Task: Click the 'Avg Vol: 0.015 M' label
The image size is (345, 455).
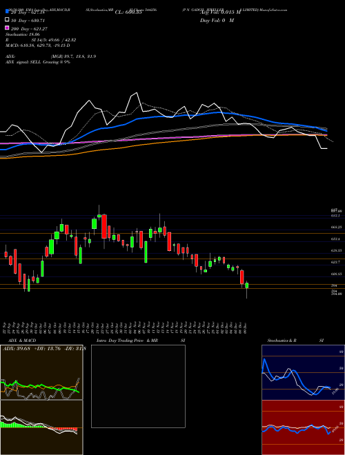Action: pyautogui.click(x=220, y=12)
